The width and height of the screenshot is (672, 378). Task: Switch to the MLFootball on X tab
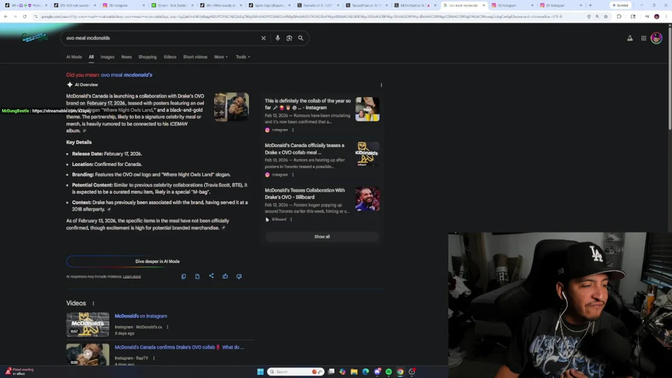click(415, 5)
